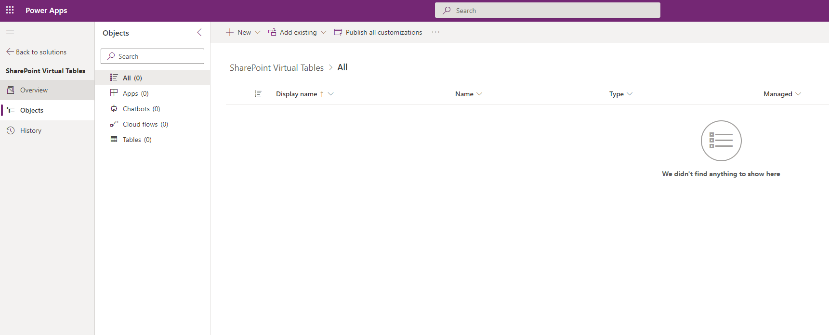The height and width of the screenshot is (335, 829).
Task: Open the app launcher waffle icon
Action: pyautogui.click(x=10, y=10)
